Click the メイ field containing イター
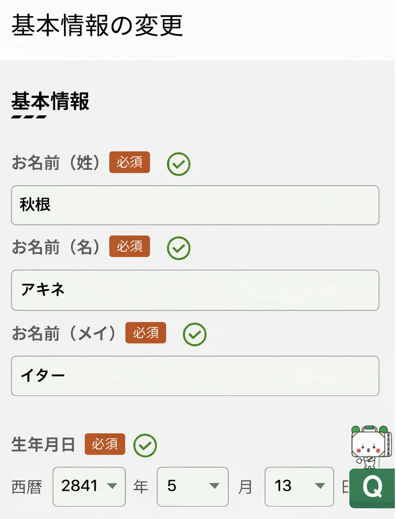Viewport: 396px width, 519px height. click(195, 376)
